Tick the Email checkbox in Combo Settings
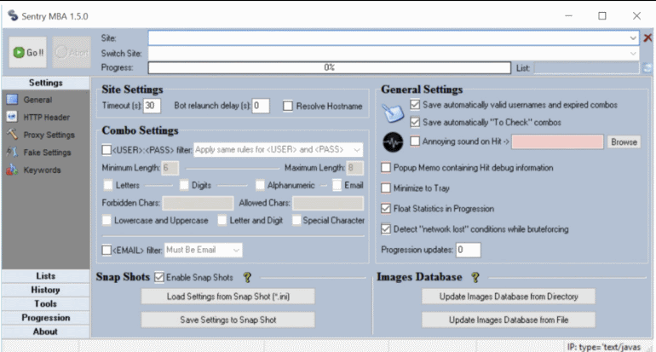This screenshot has height=352, width=656. [337, 185]
